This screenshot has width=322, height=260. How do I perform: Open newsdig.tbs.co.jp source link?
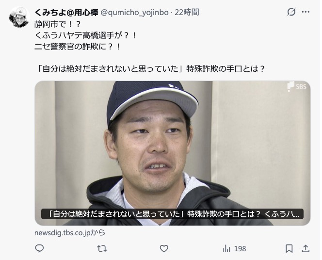tap(70, 233)
